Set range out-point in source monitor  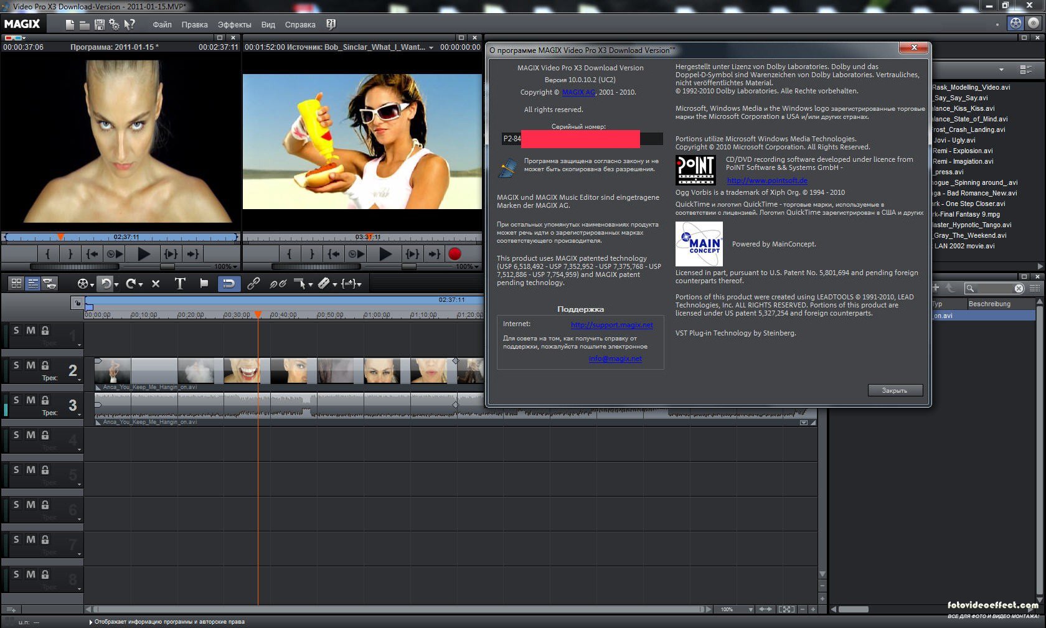[x=312, y=254]
